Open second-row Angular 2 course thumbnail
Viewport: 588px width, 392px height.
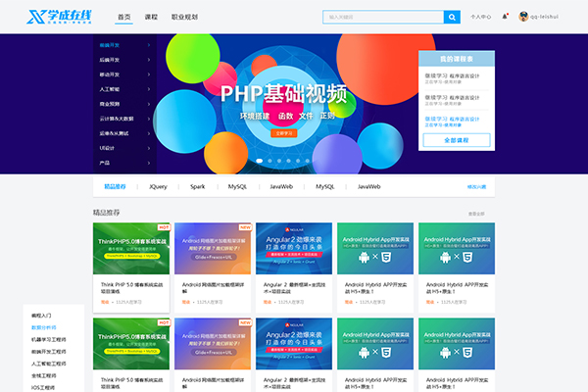294,344
